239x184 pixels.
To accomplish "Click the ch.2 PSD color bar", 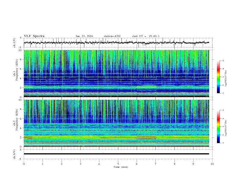I will tap(218, 127).
